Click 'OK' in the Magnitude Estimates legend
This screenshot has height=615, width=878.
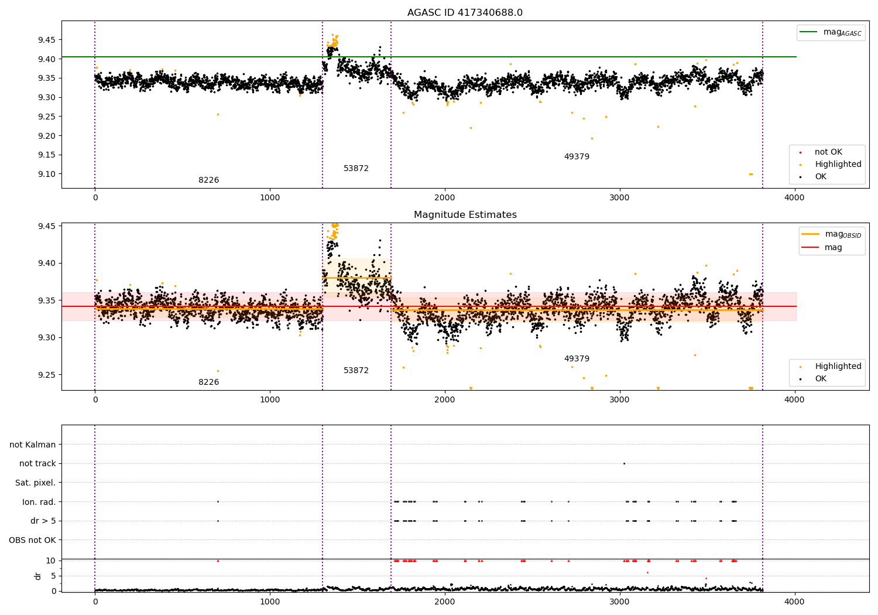821,379
